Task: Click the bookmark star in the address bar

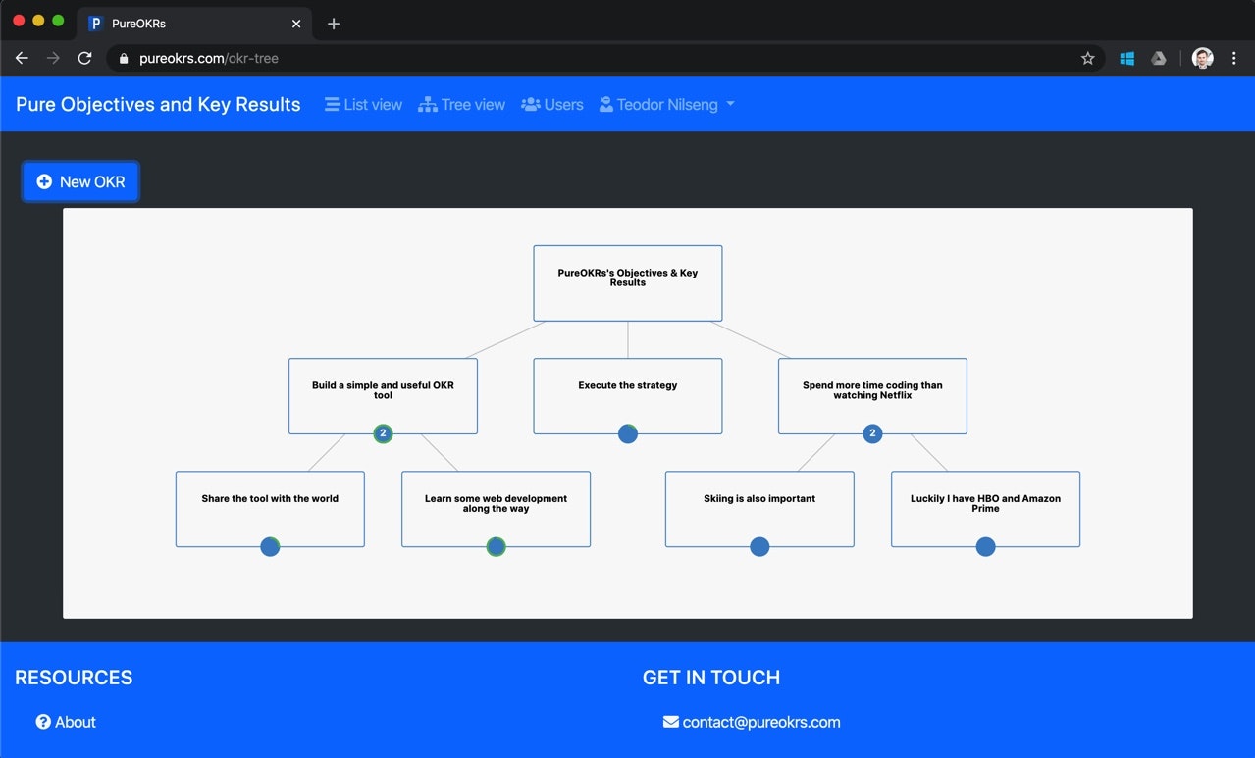Action: click(1087, 58)
